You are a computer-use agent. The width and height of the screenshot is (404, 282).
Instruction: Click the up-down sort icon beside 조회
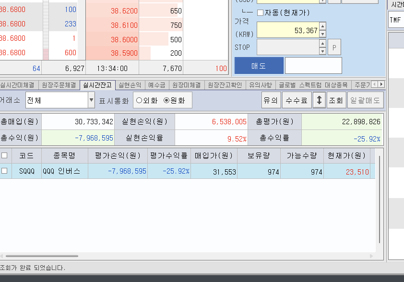pos(319,100)
